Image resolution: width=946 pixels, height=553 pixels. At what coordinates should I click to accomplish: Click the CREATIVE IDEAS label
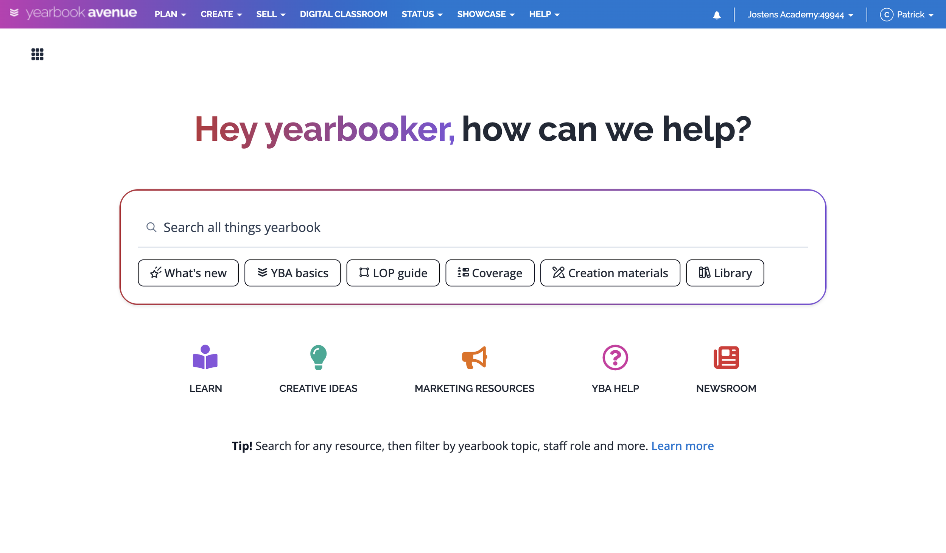click(x=318, y=388)
